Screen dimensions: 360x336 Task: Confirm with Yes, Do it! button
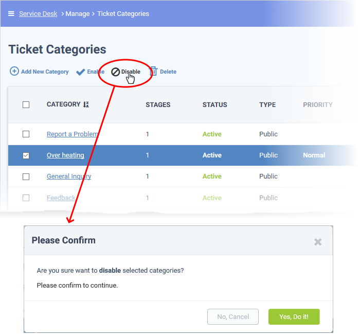pyautogui.click(x=294, y=317)
